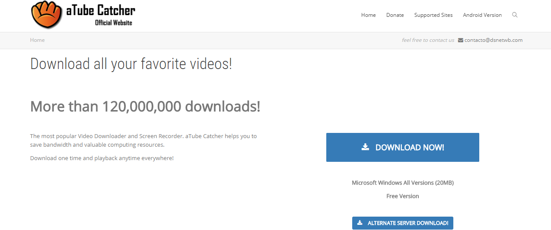Click the envelope icon beside contact email

coord(461,40)
